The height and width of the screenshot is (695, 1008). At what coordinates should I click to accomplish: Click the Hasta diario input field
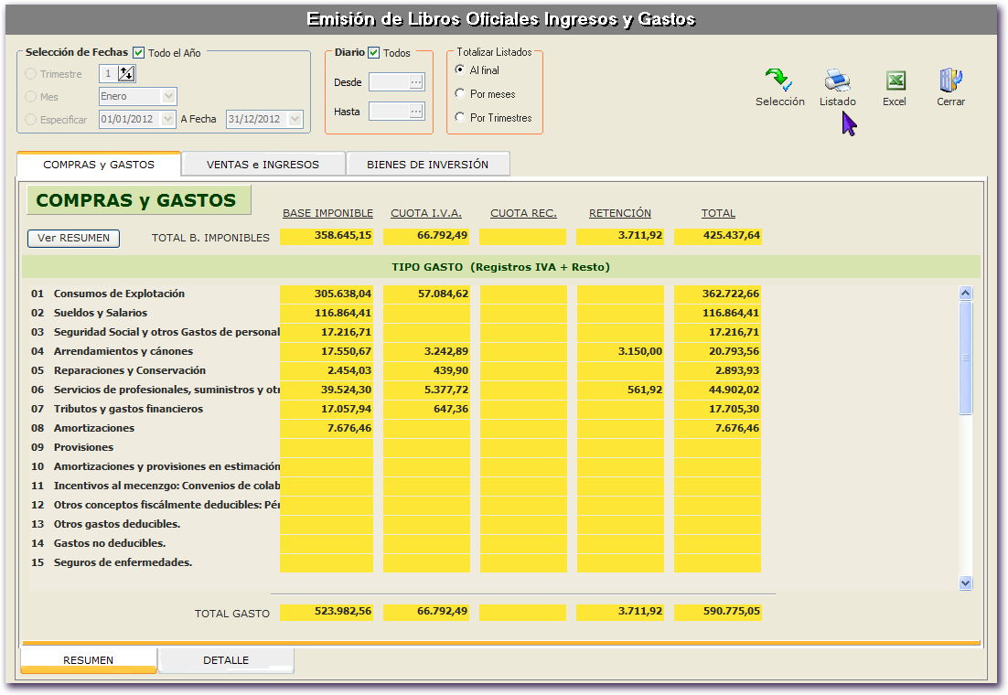(x=389, y=112)
